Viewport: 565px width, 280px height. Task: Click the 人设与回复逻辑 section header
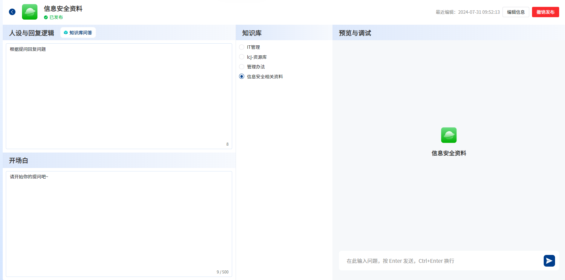click(32, 33)
